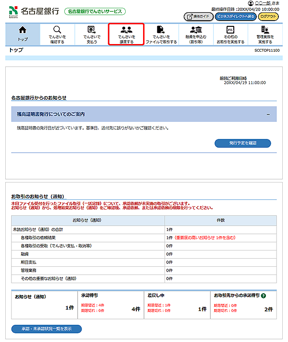Screen dimensions: 288x342
Task: Select the 承認待ち summary panel
Action: (110, 304)
